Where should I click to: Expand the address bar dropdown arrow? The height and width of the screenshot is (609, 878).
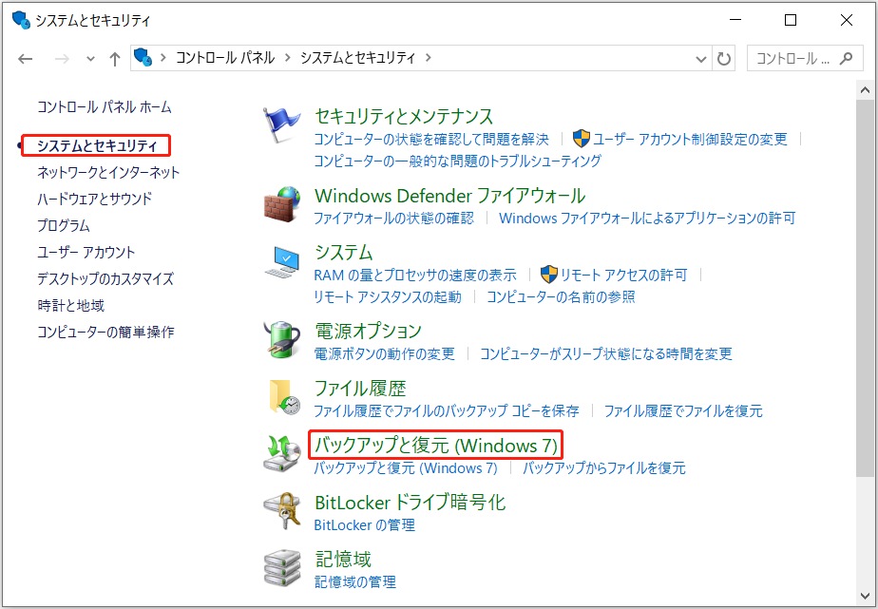coord(700,58)
